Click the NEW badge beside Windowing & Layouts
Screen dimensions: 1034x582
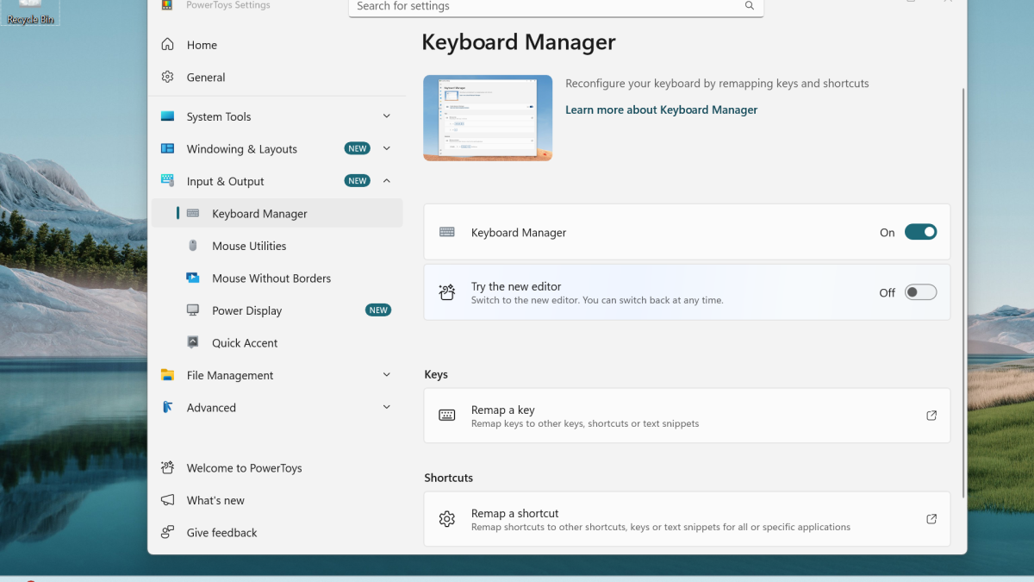point(358,148)
